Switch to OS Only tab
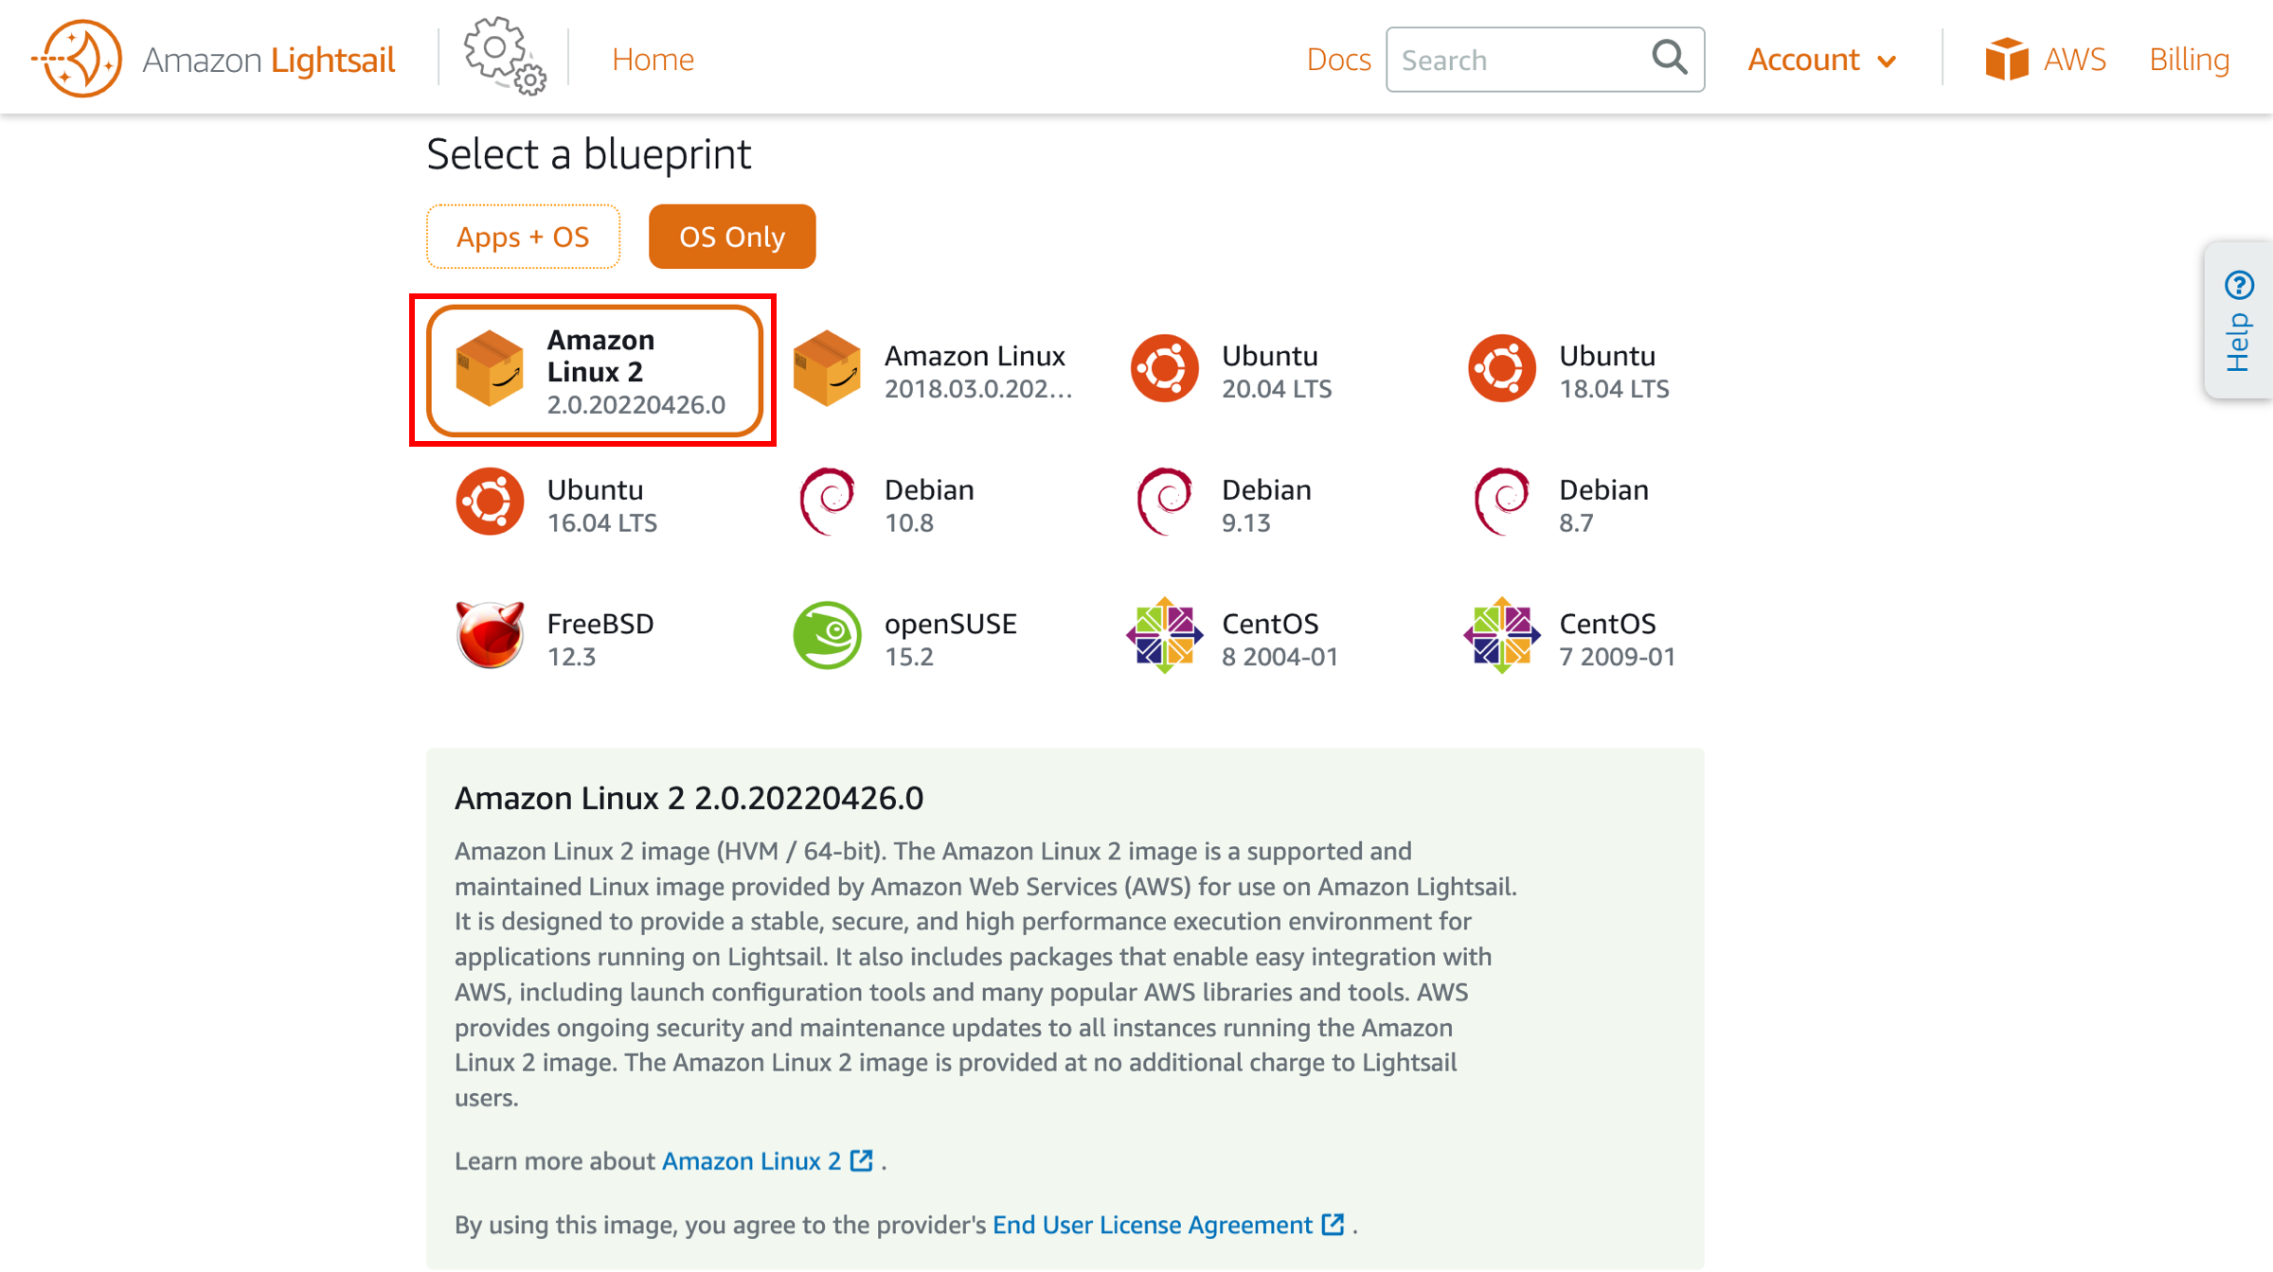 (732, 237)
